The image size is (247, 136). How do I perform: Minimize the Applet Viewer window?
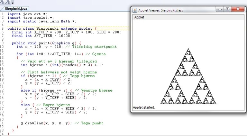220,10
